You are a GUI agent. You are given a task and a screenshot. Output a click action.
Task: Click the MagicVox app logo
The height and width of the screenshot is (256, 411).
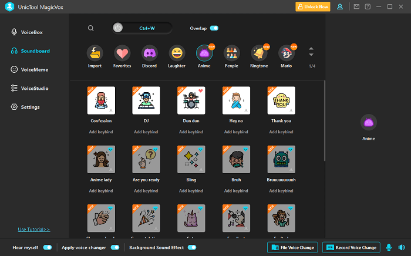pyautogui.click(x=10, y=7)
